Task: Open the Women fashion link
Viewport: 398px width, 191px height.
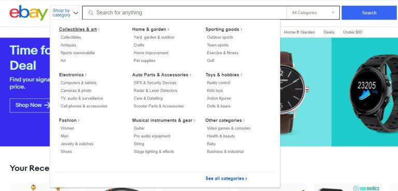Action: 67,128
